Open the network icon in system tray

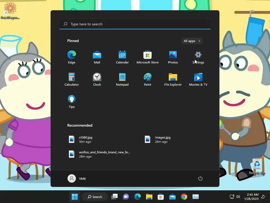pyautogui.click(x=232, y=197)
